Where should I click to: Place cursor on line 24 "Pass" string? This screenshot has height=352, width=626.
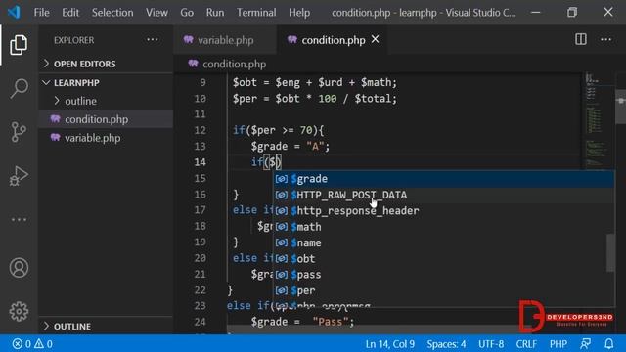coord(330,322)
